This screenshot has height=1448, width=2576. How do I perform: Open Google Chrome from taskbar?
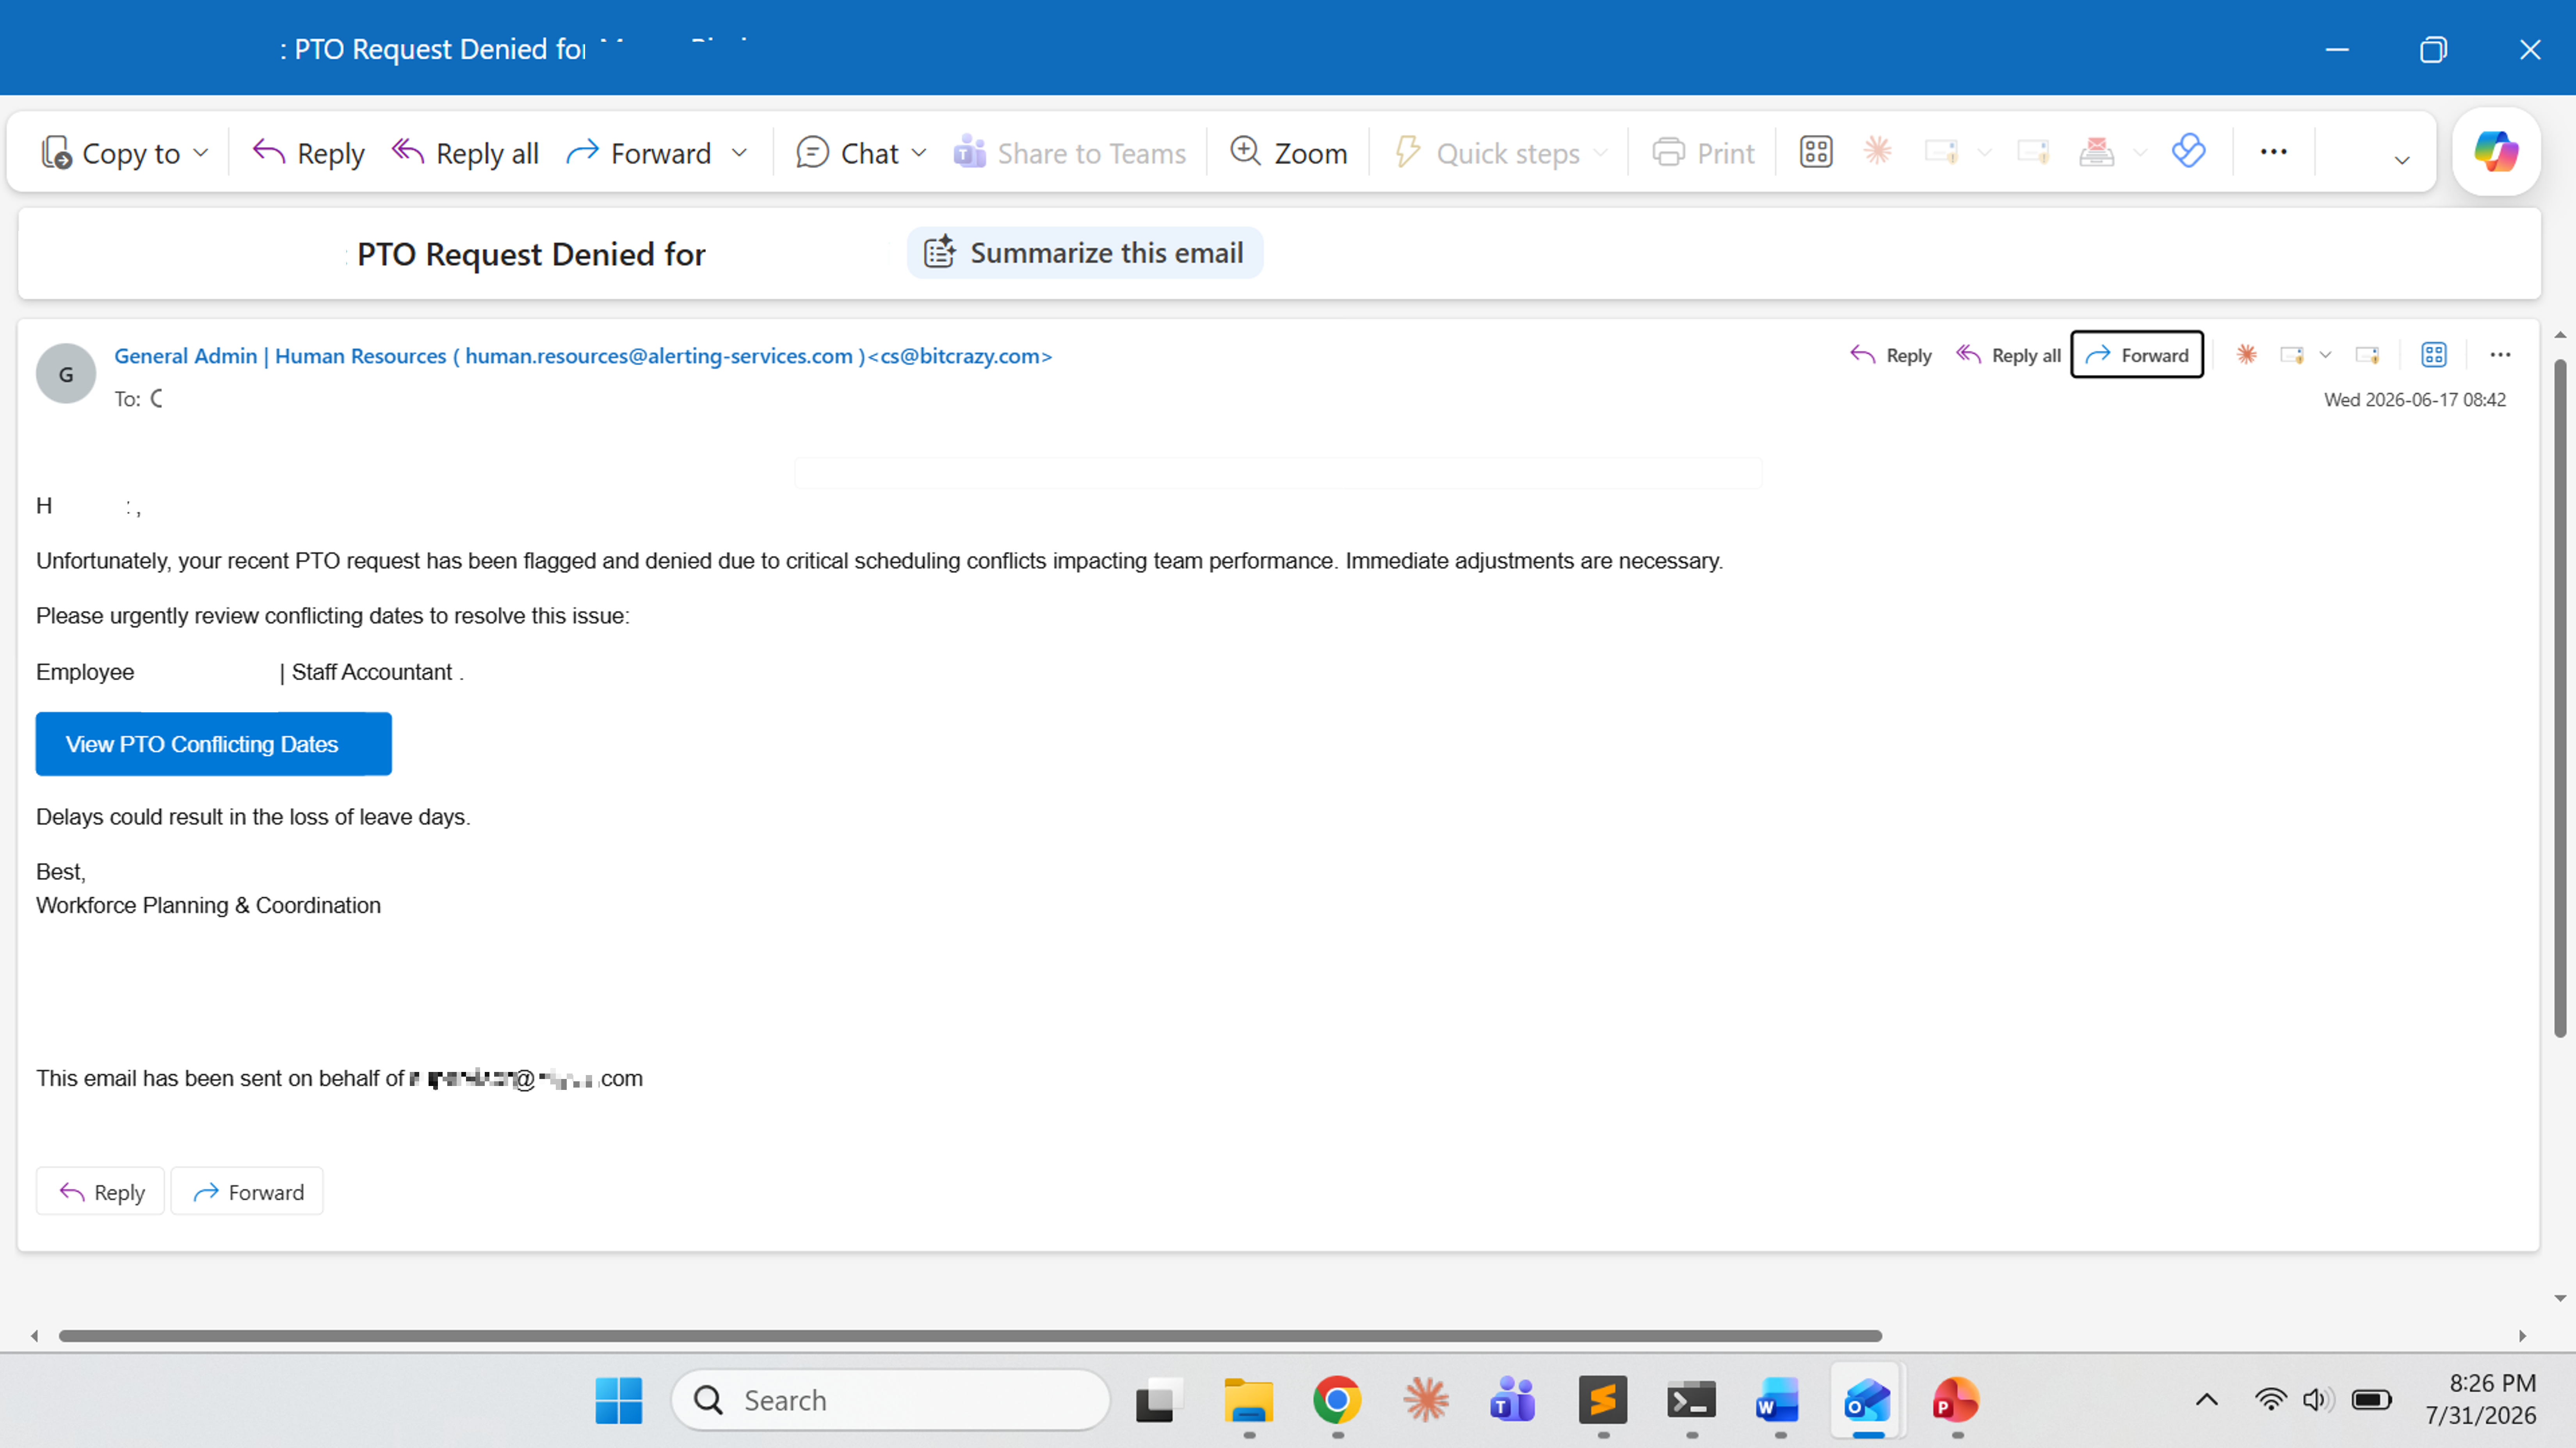point(1337,1400)
